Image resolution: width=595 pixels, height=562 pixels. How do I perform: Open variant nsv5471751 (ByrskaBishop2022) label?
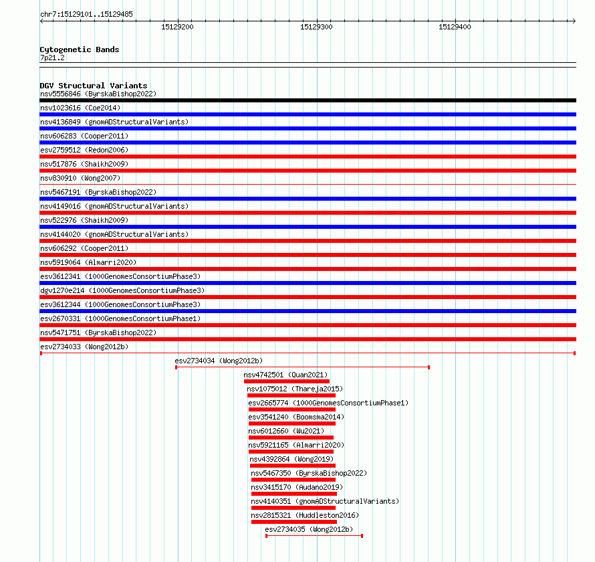pyautogui.click(x=98, y=333)
